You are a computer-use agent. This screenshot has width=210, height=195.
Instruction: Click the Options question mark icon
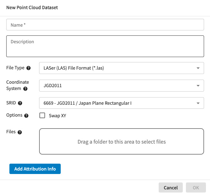point(26,116)
